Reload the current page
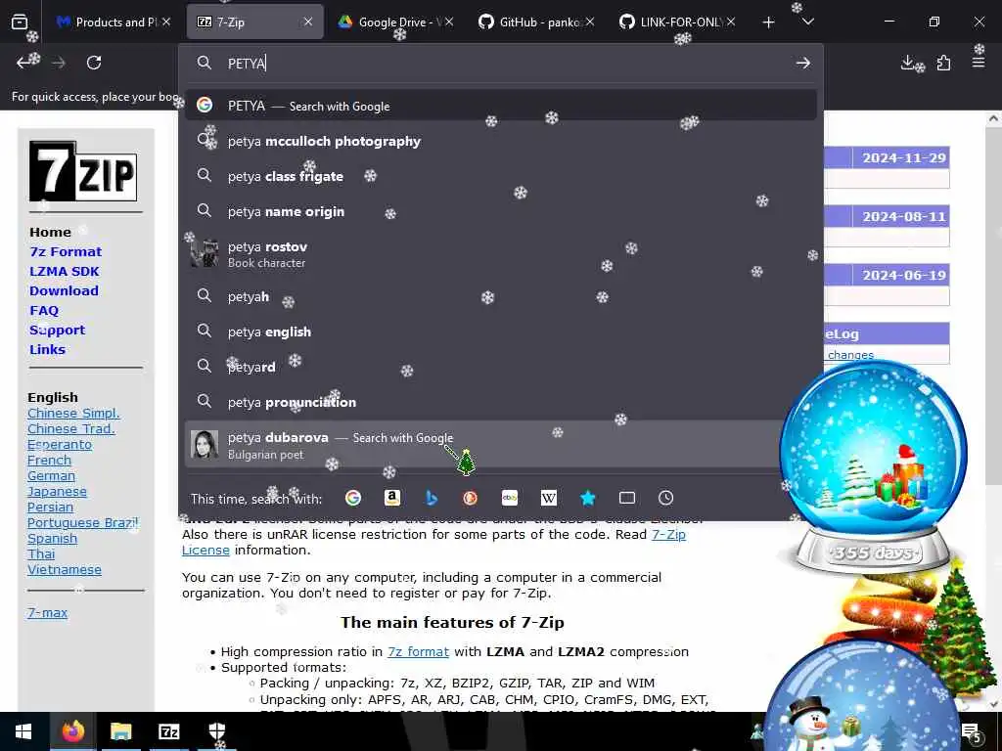 click(94, 63)
